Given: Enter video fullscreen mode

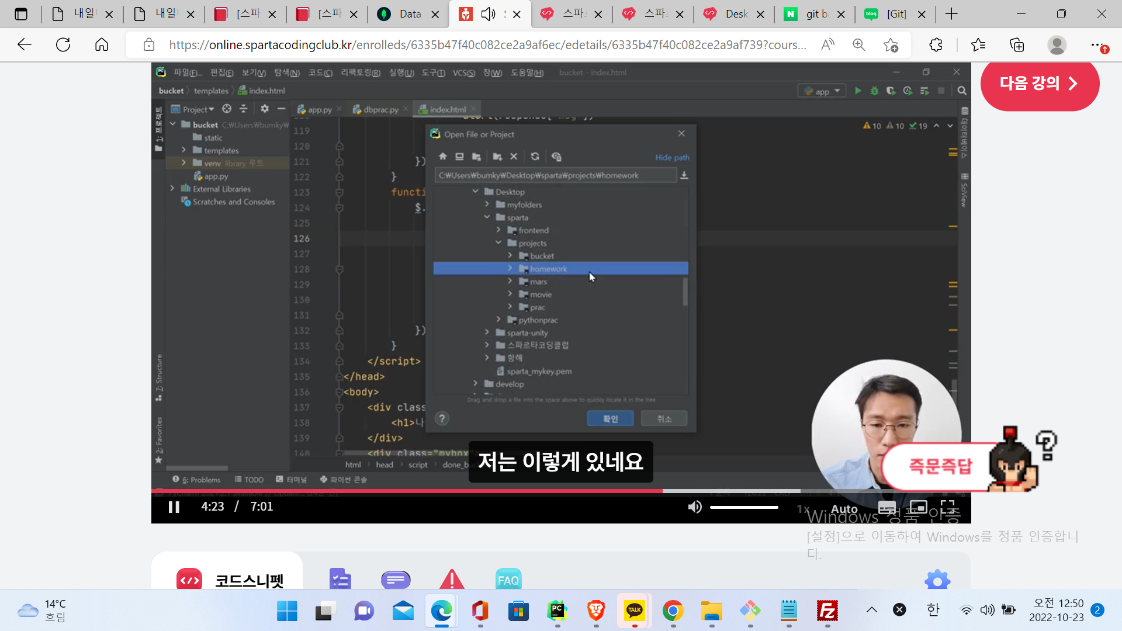Looking at the screenshot, I should click(x=948, y=507).
